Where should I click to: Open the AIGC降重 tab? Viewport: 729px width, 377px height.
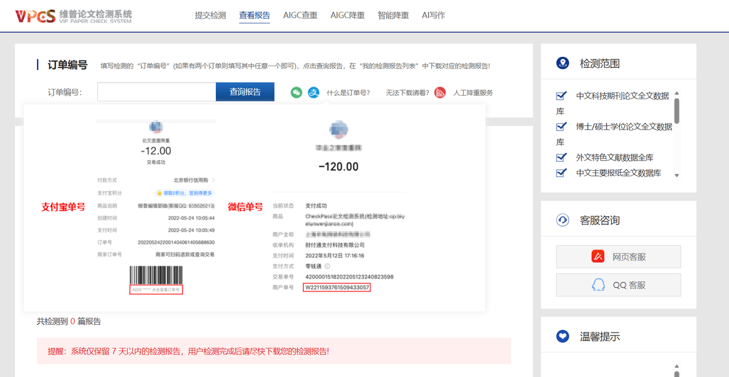click(347, 15)
